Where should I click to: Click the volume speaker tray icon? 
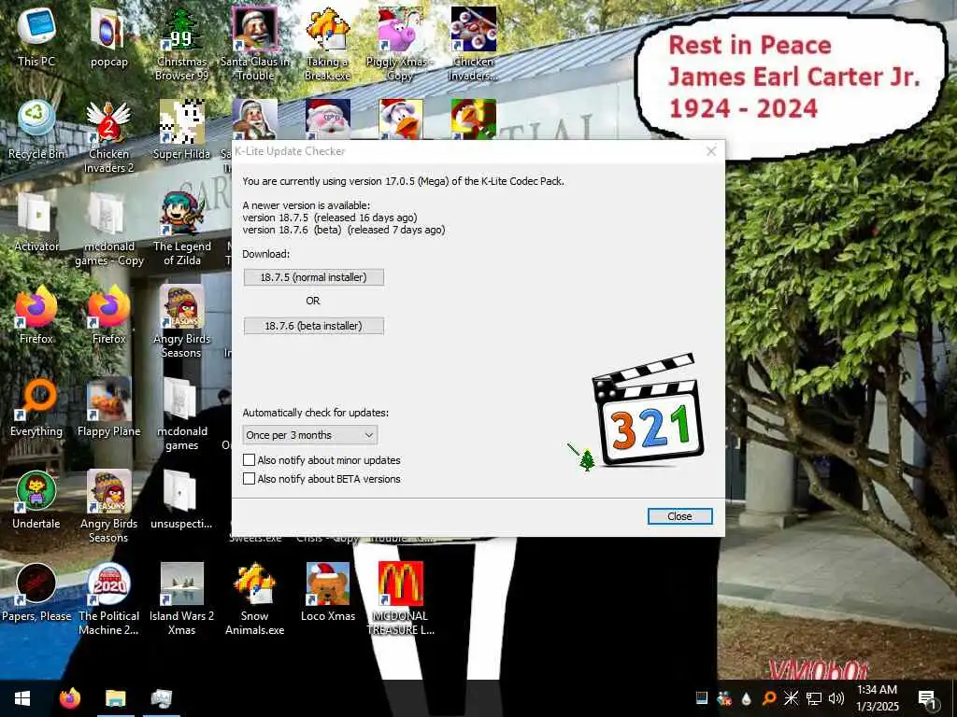(836, 698)
